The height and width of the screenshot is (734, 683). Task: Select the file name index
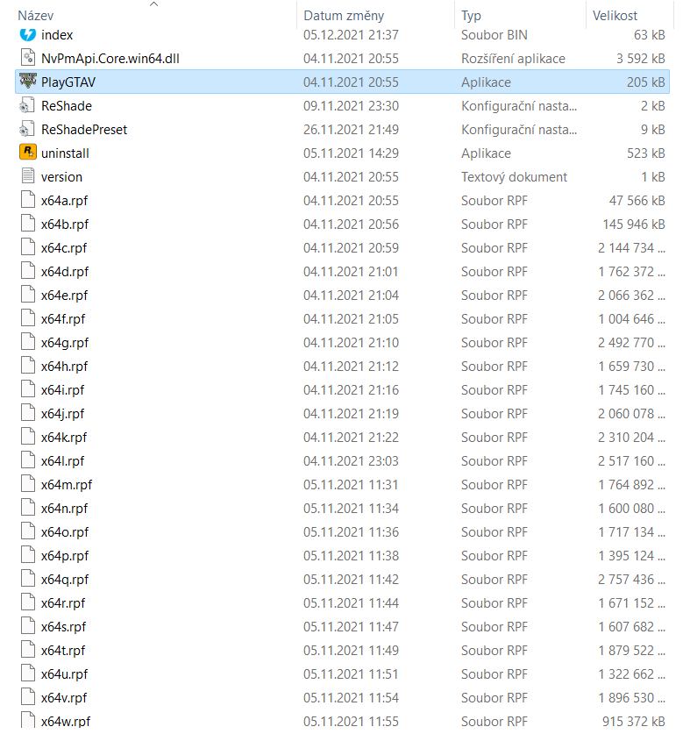point(57,35)
